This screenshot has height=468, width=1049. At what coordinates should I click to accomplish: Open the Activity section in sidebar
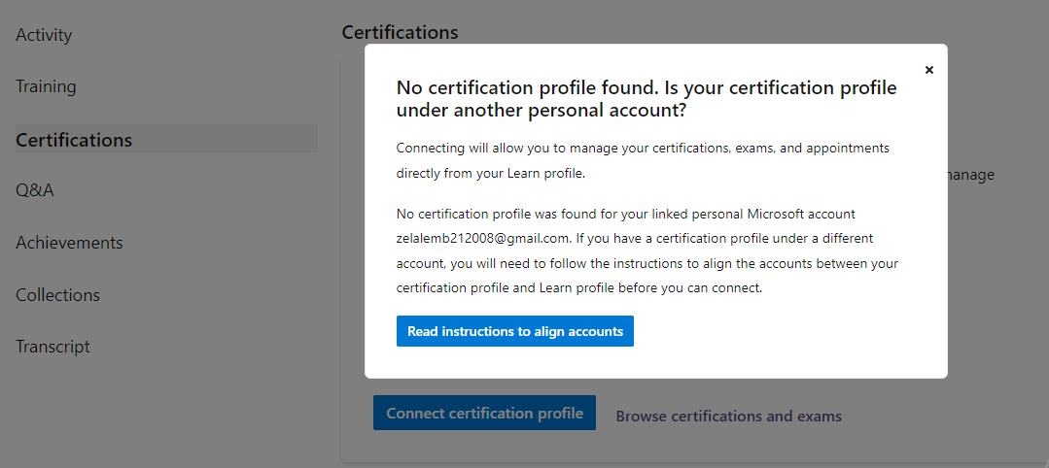(x=44, y=35)
